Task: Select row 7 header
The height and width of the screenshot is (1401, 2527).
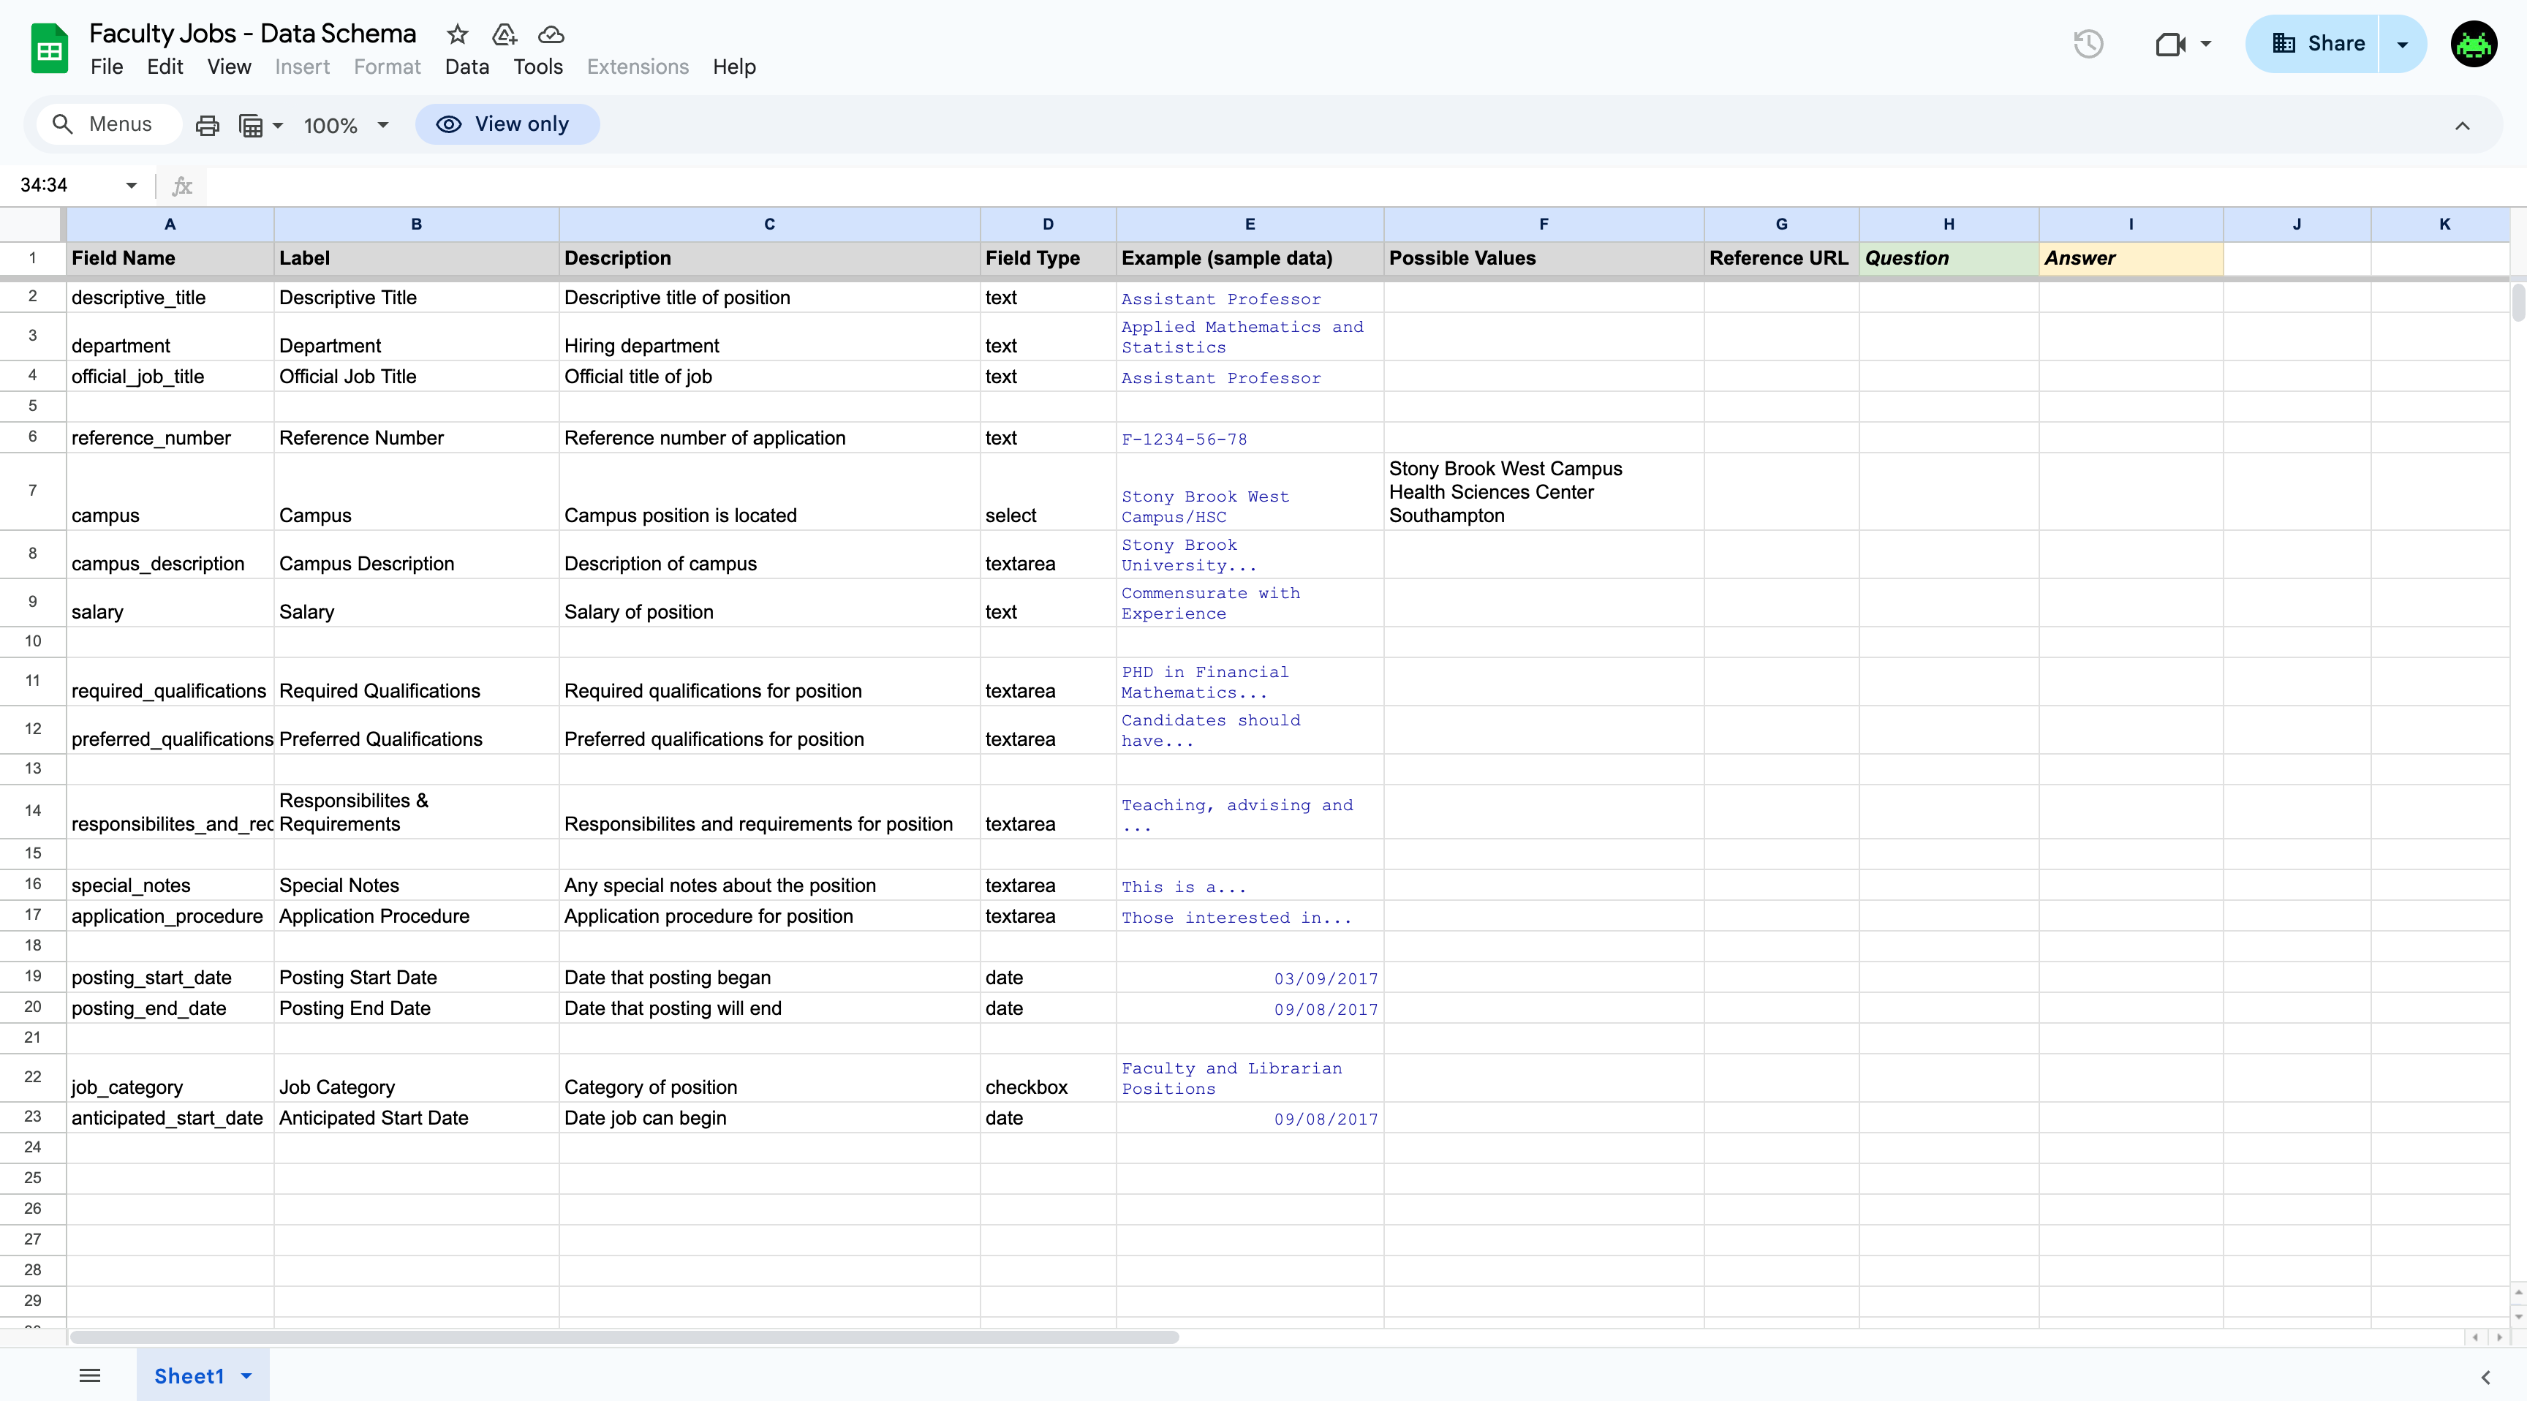Action: (32, 491)
